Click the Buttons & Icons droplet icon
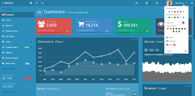This screenshot has width=195, height=96. coord(3,31)
